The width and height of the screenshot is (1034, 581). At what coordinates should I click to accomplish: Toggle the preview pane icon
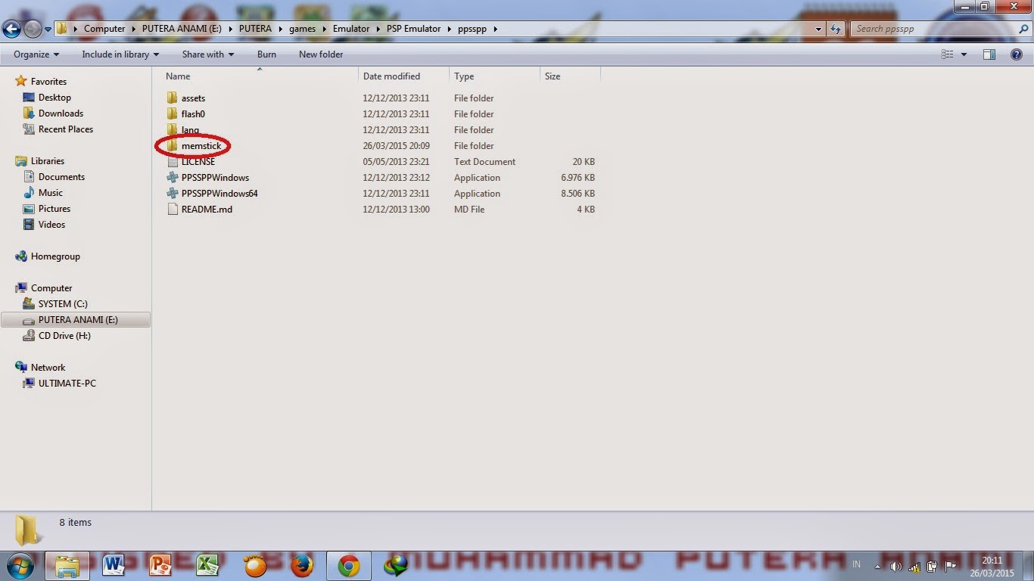[x=989, y=54]
